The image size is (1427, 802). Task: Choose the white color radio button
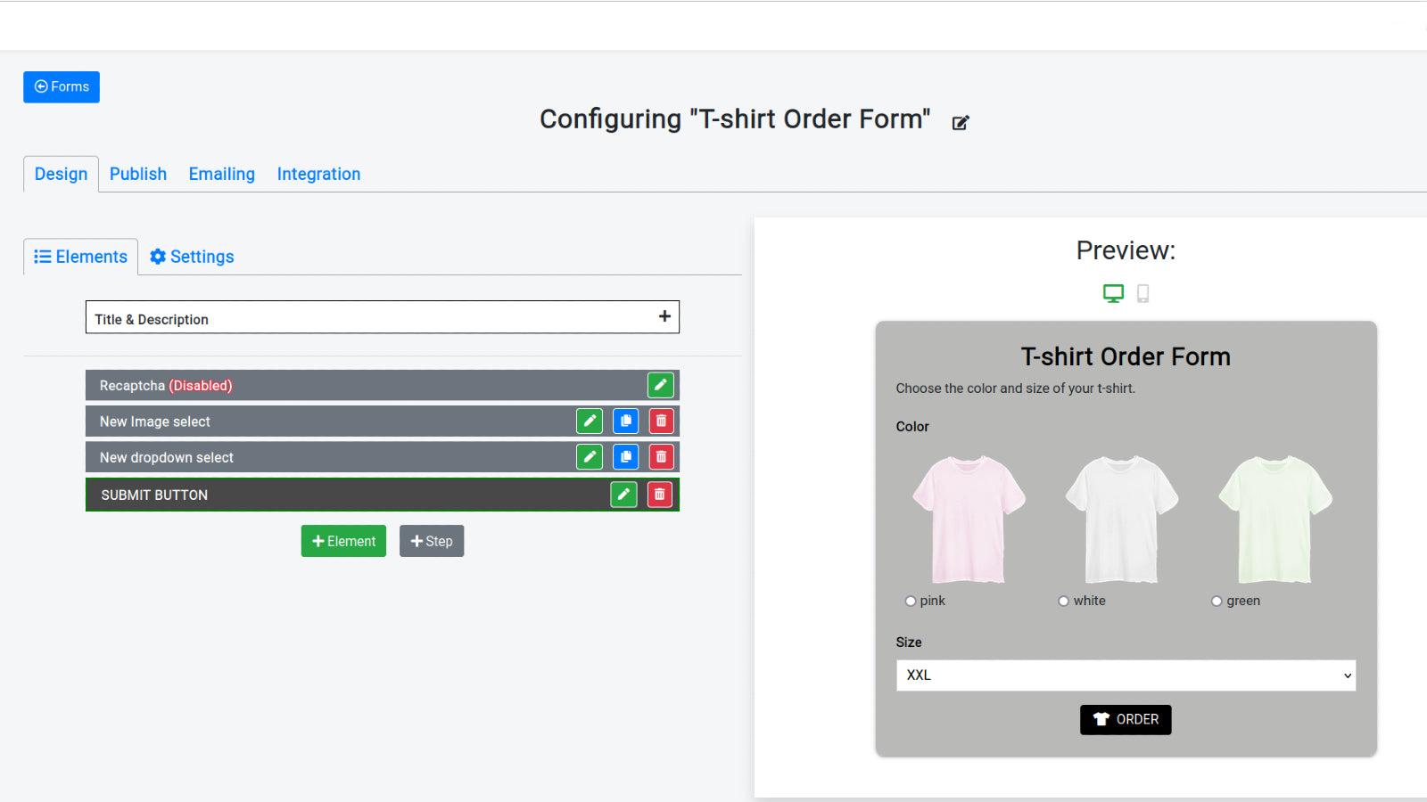[x=1063, y=601]
